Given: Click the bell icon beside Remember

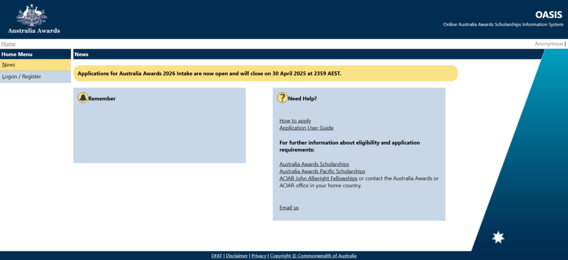Looking at the screenshot, I should pyautogui.click(x=83, y=98).
